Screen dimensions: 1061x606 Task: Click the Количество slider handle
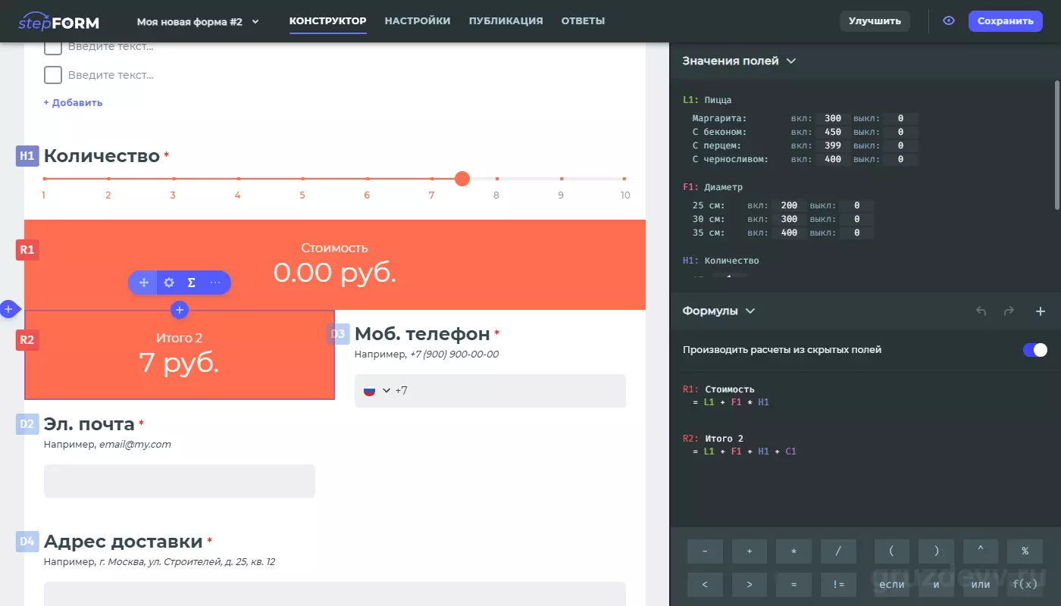click(x=462, y=179)
